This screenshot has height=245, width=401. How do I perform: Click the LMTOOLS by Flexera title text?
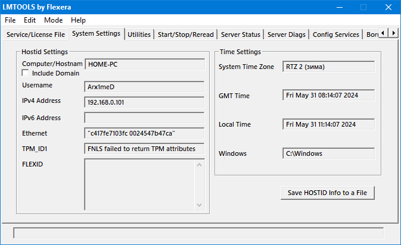(37, 7)
